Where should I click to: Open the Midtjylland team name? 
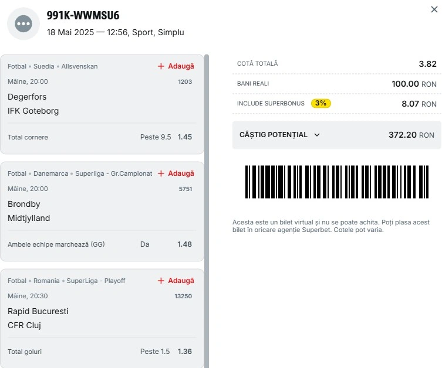coord(29,218)
